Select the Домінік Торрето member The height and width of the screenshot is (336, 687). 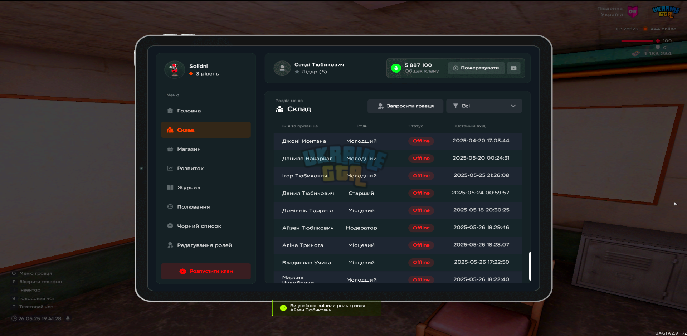(x=397, y=210)
